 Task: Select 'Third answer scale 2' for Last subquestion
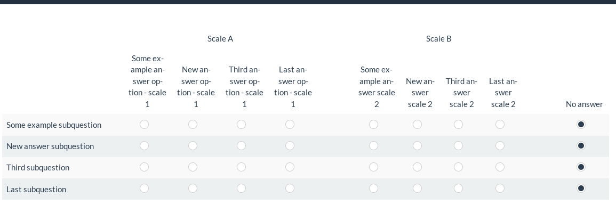[458, 189]
